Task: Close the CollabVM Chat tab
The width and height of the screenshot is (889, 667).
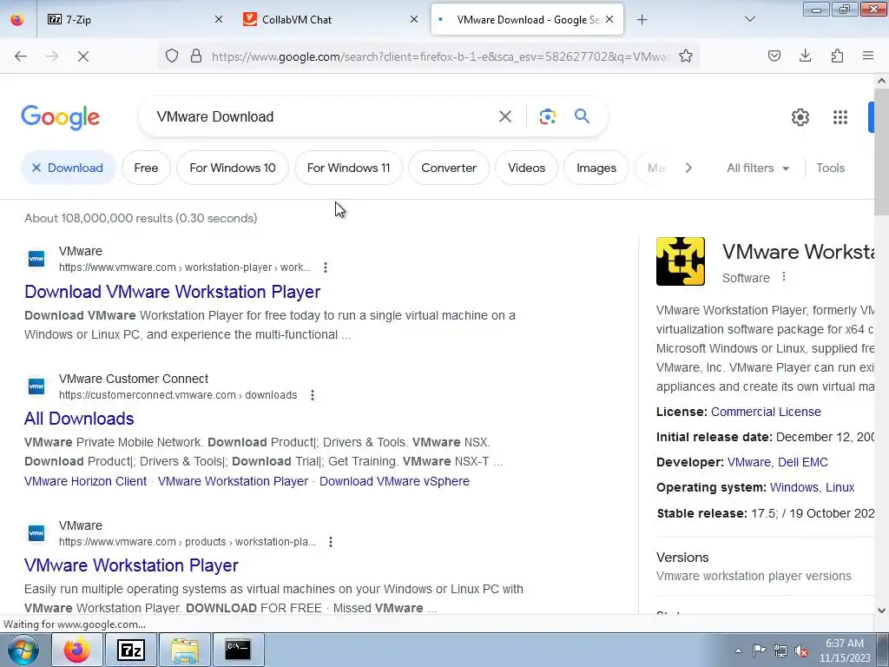Action: point(414,19)
